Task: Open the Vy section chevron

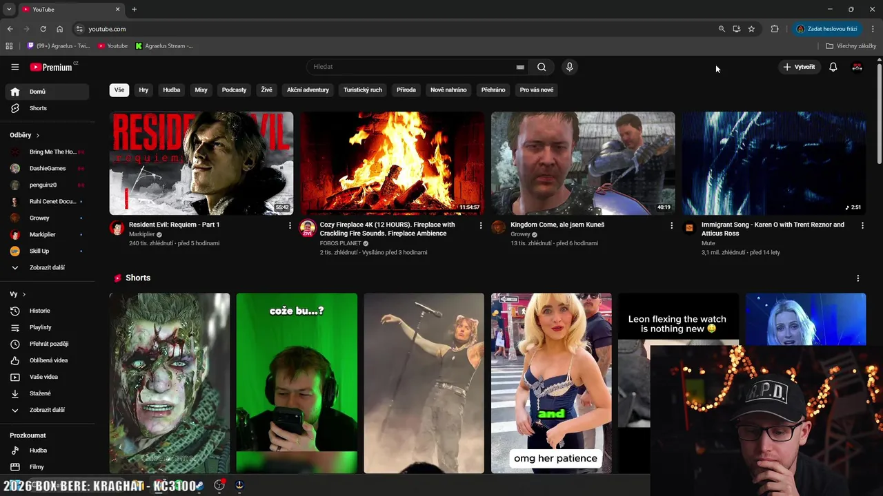Action: coord(24,294)
